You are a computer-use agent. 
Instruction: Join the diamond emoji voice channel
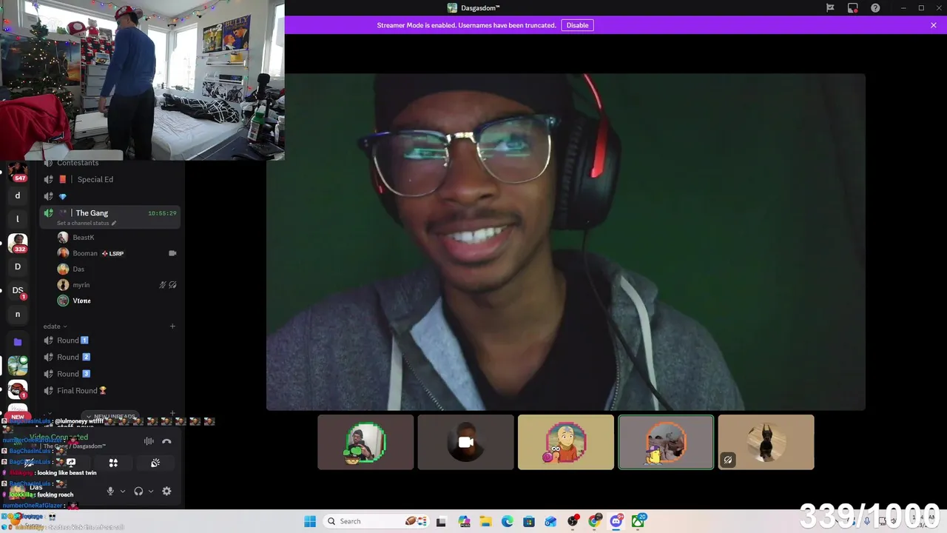click(x=111, y=196)
